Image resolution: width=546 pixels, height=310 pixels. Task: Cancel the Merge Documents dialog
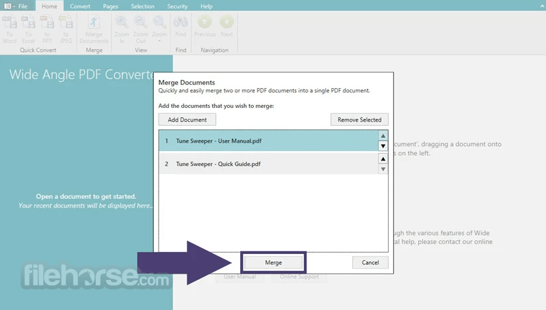click(370, 262)
